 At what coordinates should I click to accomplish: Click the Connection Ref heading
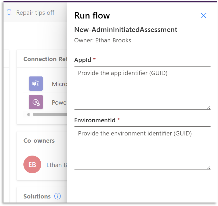45,59
